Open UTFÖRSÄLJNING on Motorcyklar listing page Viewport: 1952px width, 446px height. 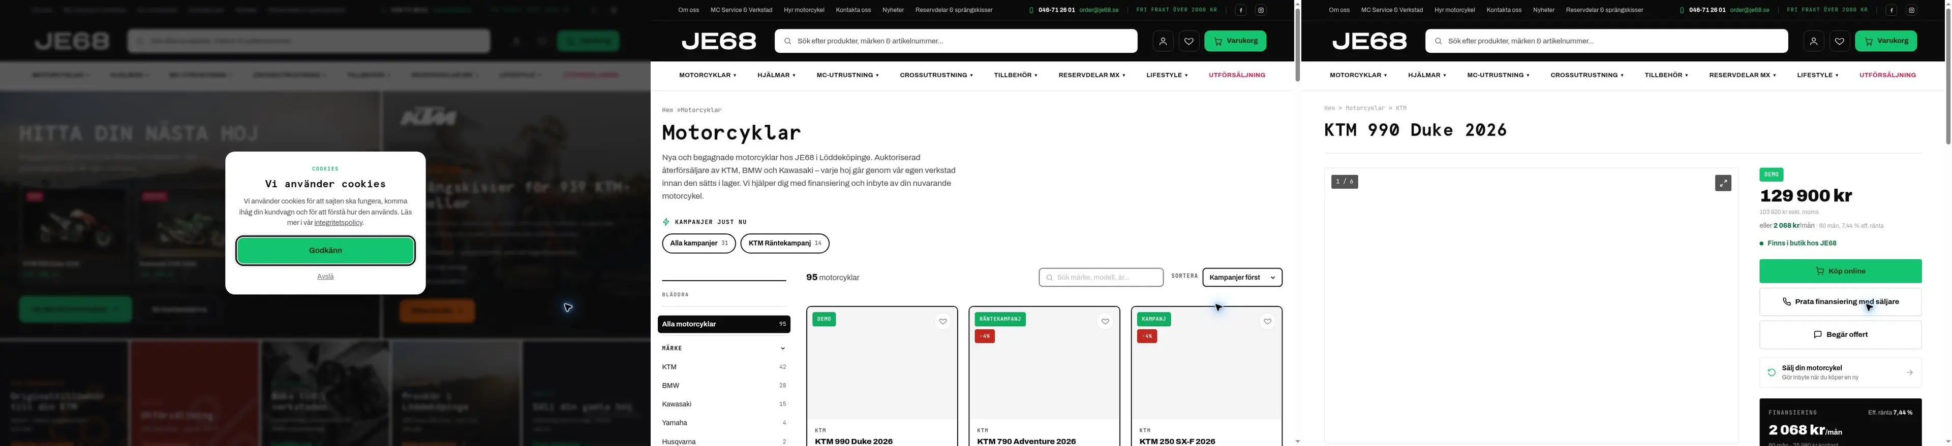pos(1237,76)
